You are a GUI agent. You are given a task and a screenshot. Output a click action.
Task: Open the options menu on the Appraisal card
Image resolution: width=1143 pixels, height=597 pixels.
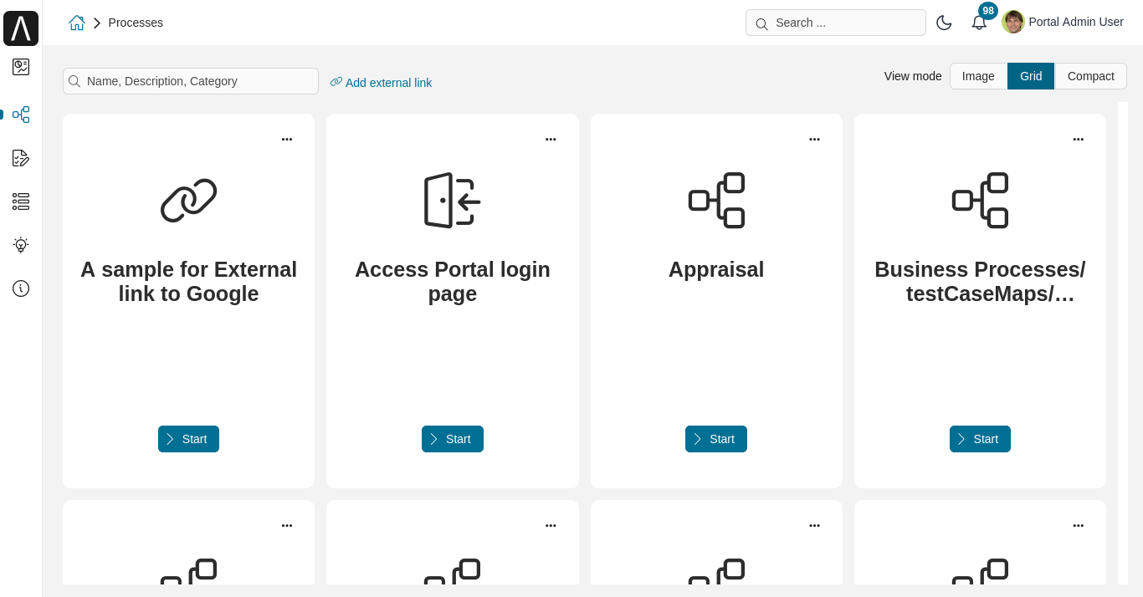(814, 139)
